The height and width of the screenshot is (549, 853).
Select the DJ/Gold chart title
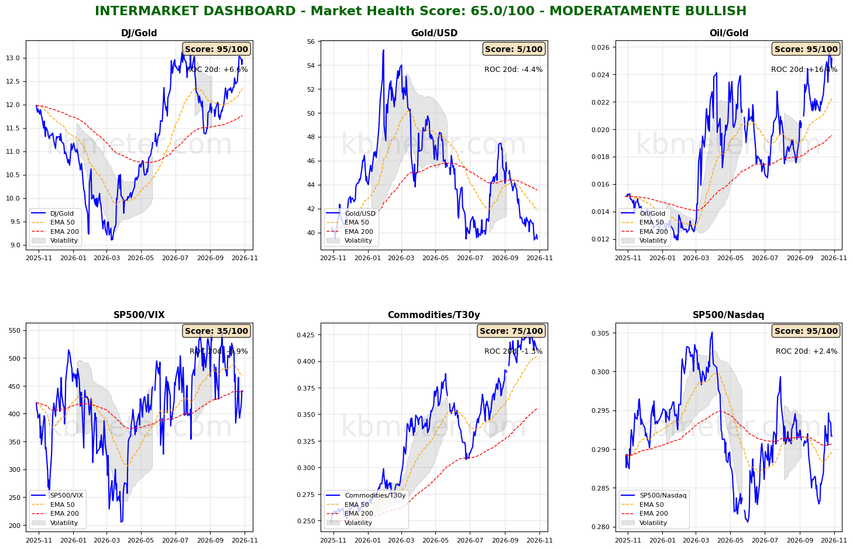click(x=139, y=33)
